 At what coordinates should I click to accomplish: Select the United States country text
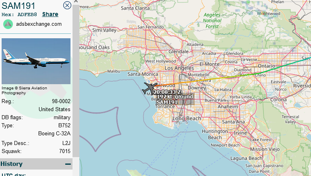(x=54, y=110)
